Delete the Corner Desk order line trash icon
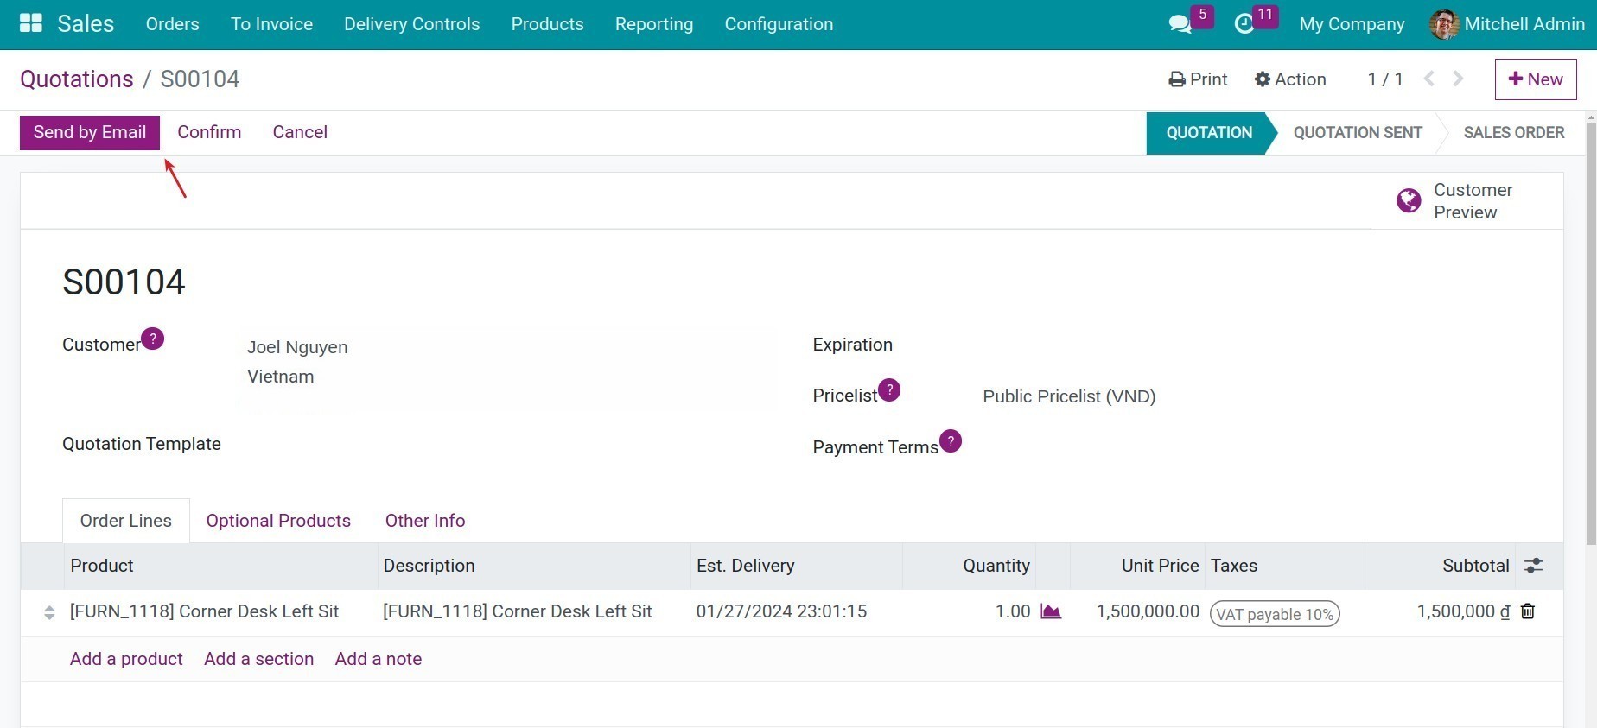Screen dimensions: 1597x728 (1528, 611)
